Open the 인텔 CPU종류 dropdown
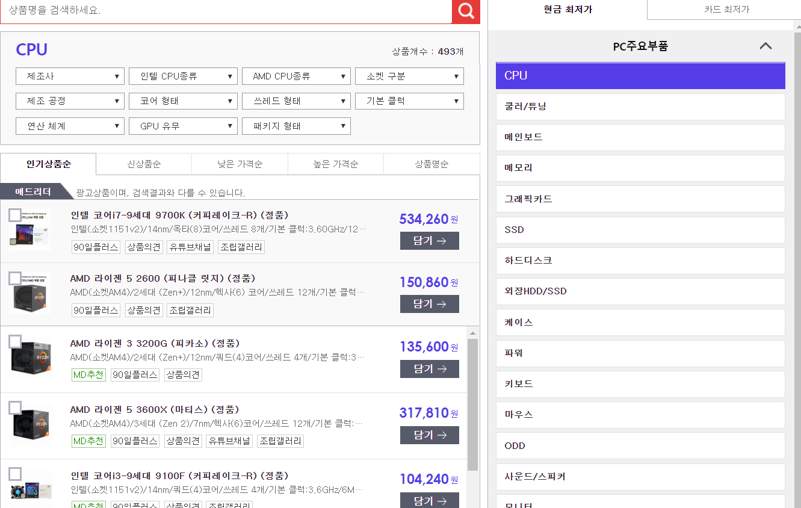Screen dimensions: 801x508 (x=183, y=76)
